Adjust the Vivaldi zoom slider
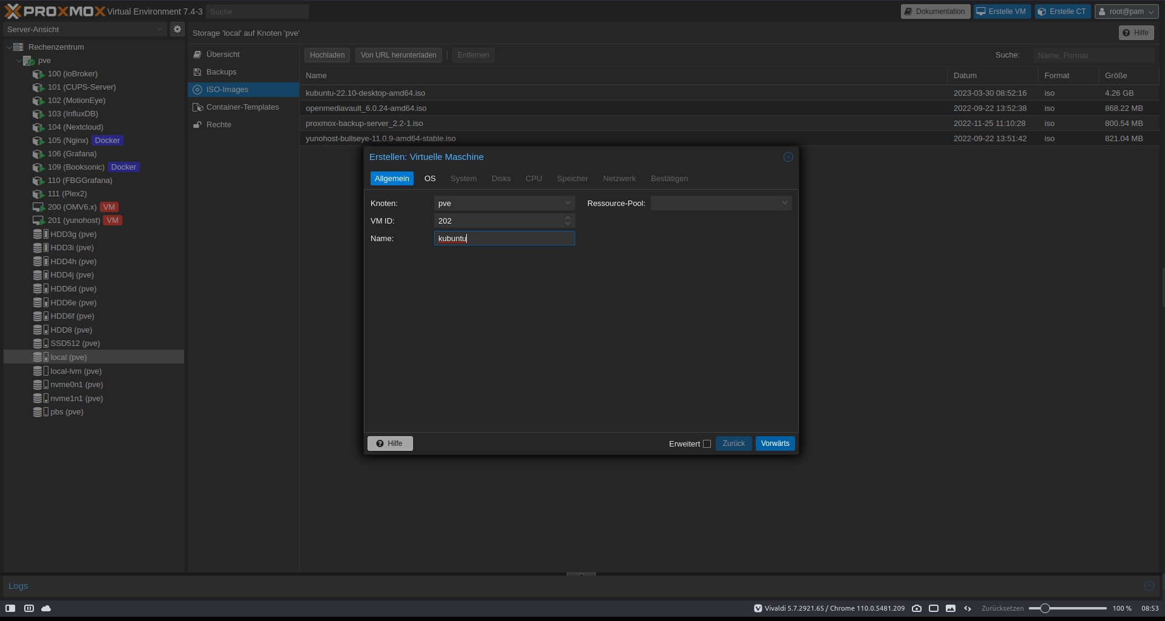The height and width of the screenshot is (621, 1165). (1045, 608)
